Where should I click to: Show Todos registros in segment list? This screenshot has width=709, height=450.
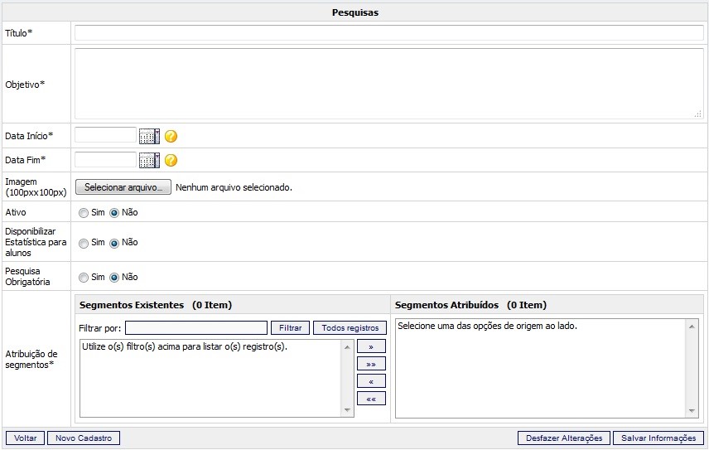coord(350,328)
